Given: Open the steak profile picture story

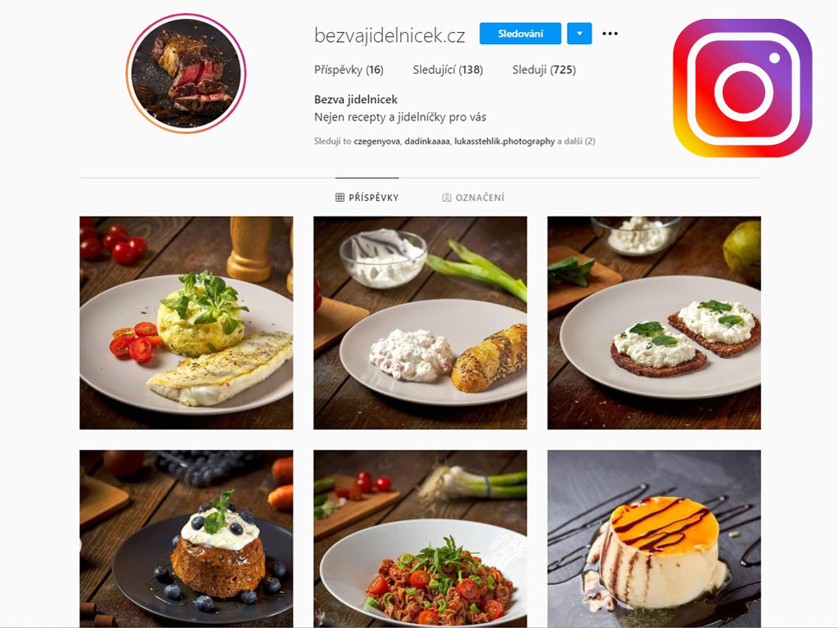Looking at the screenshot, I should click(186, 73).
